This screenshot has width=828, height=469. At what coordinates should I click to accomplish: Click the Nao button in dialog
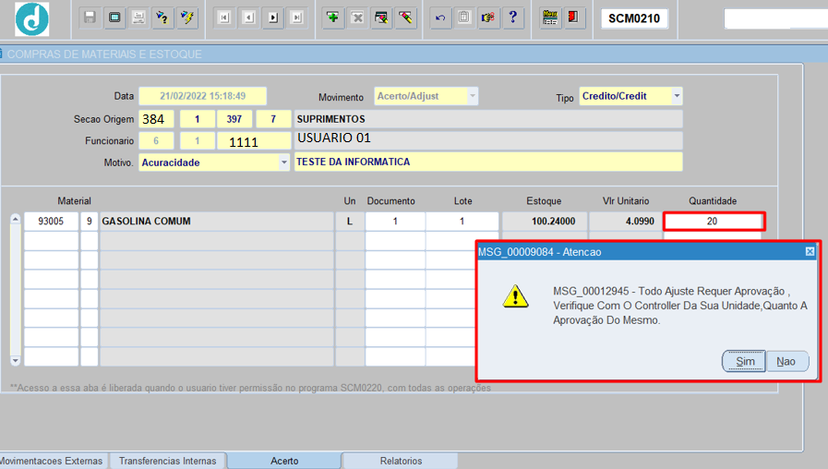(786, 361)
